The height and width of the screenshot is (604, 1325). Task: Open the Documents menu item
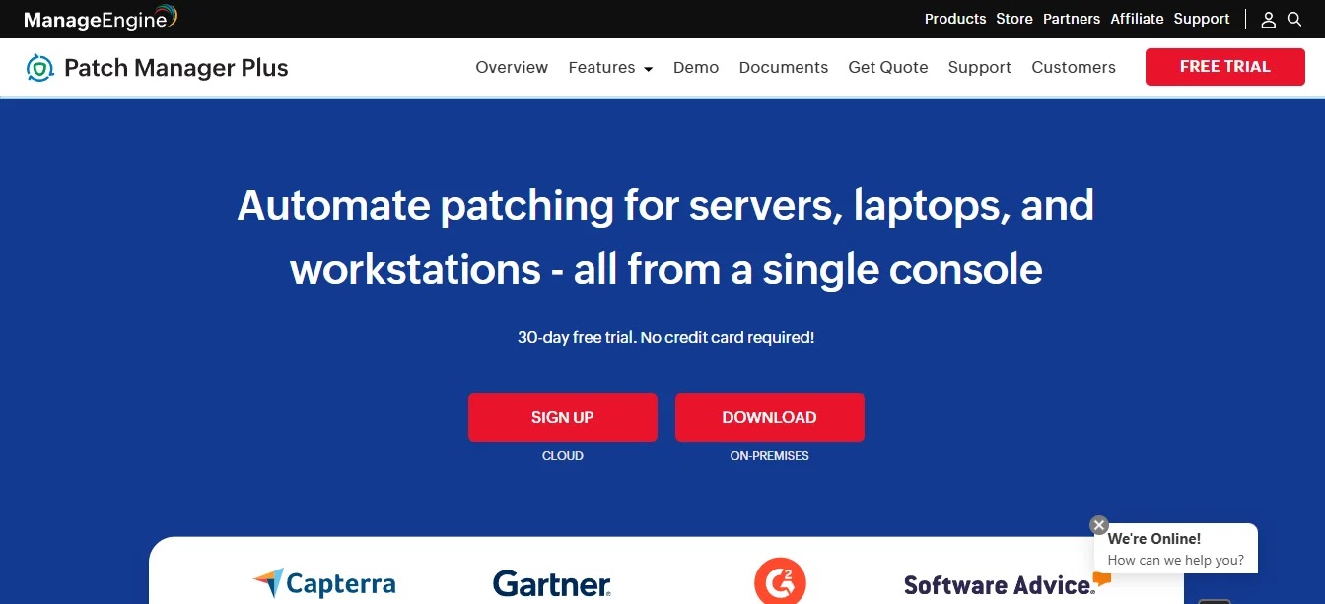784,67
